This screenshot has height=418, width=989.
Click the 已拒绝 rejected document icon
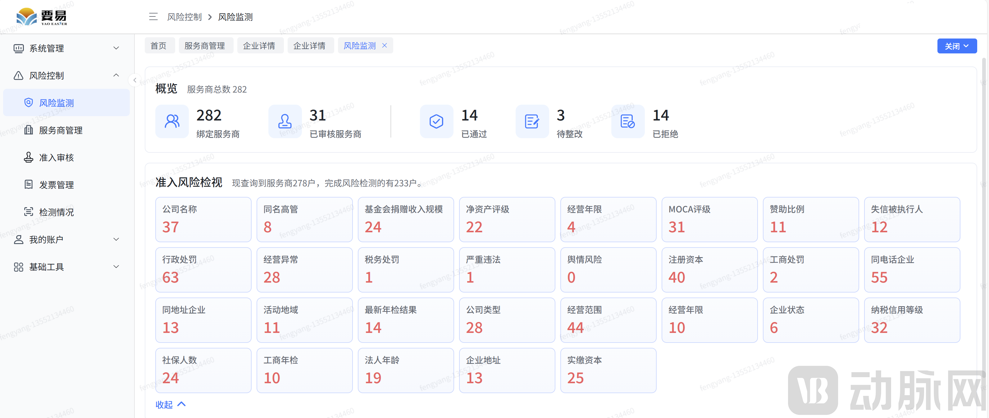pos(627,121)
